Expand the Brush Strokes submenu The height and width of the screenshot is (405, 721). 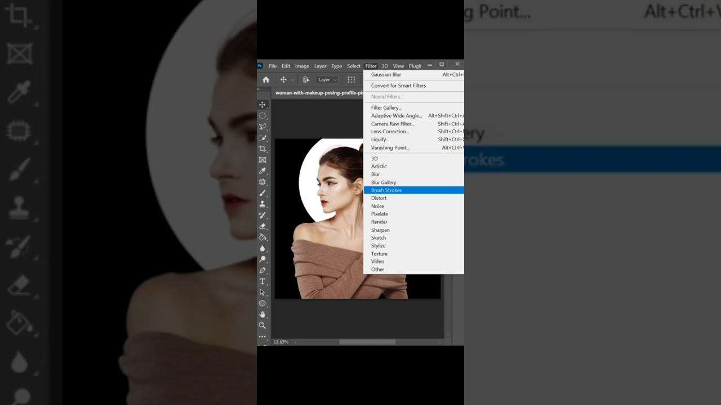point(414,190)
